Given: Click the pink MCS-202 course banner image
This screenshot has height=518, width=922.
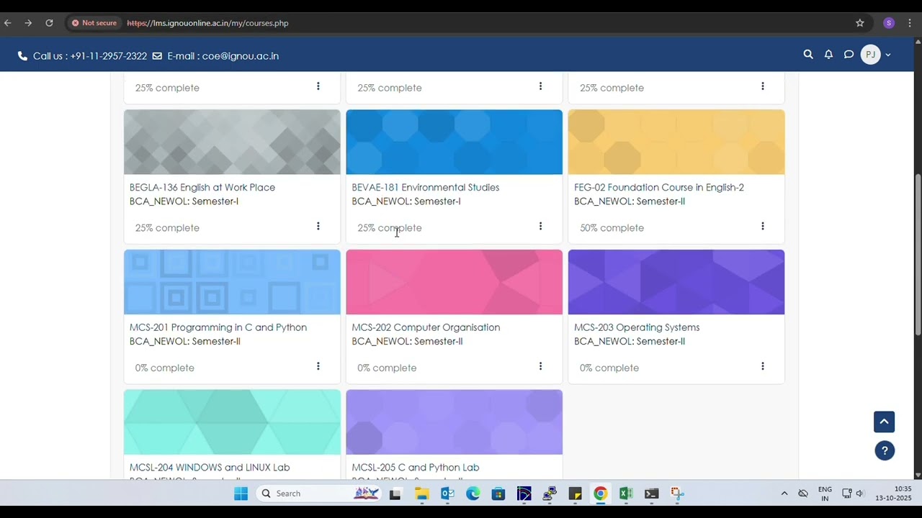Looking at the screenshot, I should point(454,282).
